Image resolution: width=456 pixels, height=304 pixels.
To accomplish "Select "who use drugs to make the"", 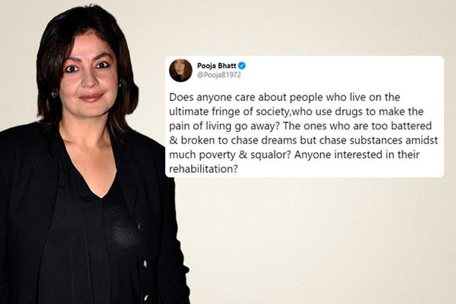I will [358, 111].
